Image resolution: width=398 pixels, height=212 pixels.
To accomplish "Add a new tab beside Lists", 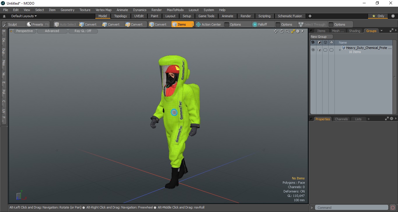I will 369,119.
